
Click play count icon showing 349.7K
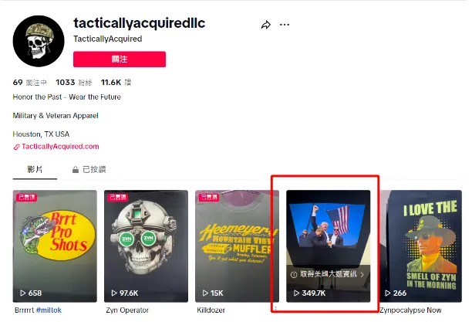point(296,293)
